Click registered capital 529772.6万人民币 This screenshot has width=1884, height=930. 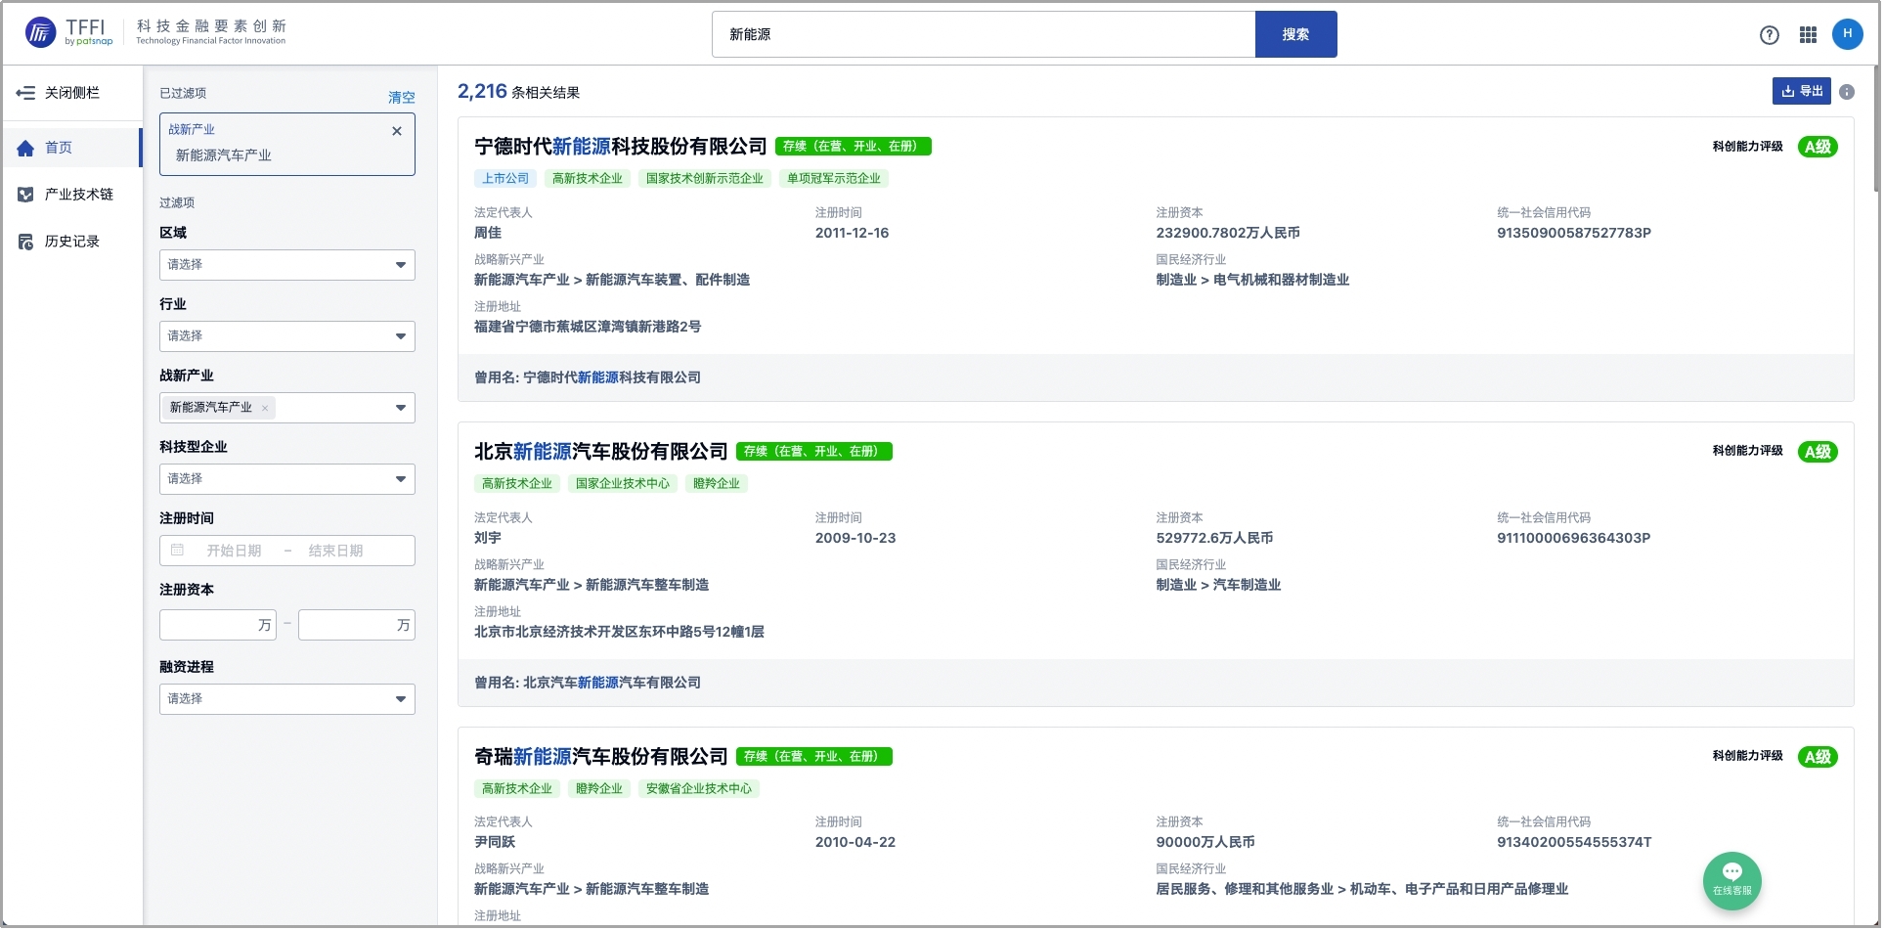[1214, 539]
